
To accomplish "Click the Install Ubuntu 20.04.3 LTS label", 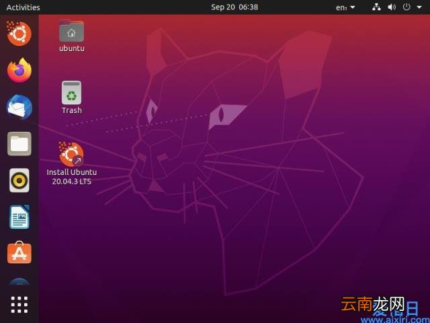I will 72,176.
